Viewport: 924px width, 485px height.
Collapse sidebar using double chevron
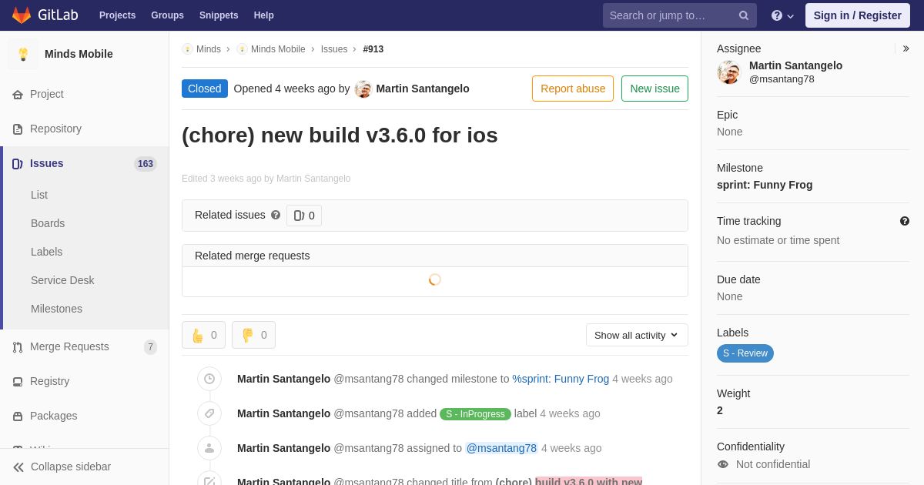pos(18,467)
